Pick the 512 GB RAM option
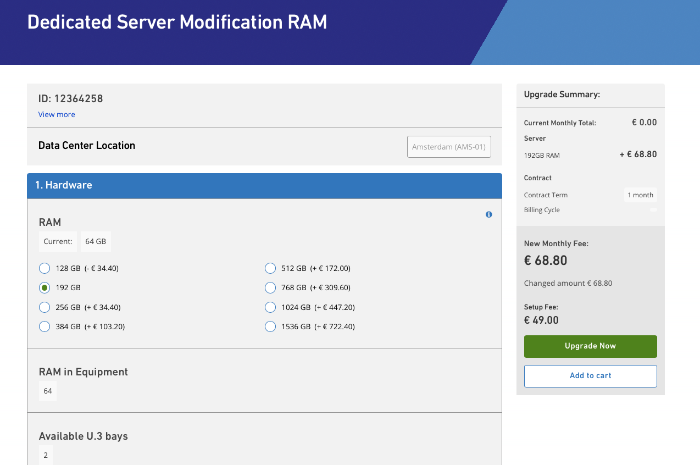This screenshot has width=700, height=465. (x=270, y=268)
